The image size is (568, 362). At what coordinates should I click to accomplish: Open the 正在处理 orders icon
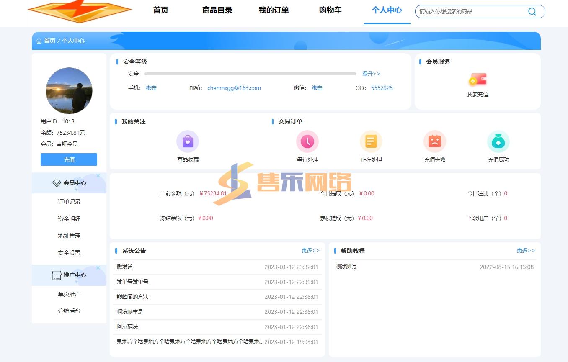[x=371, y=141]
